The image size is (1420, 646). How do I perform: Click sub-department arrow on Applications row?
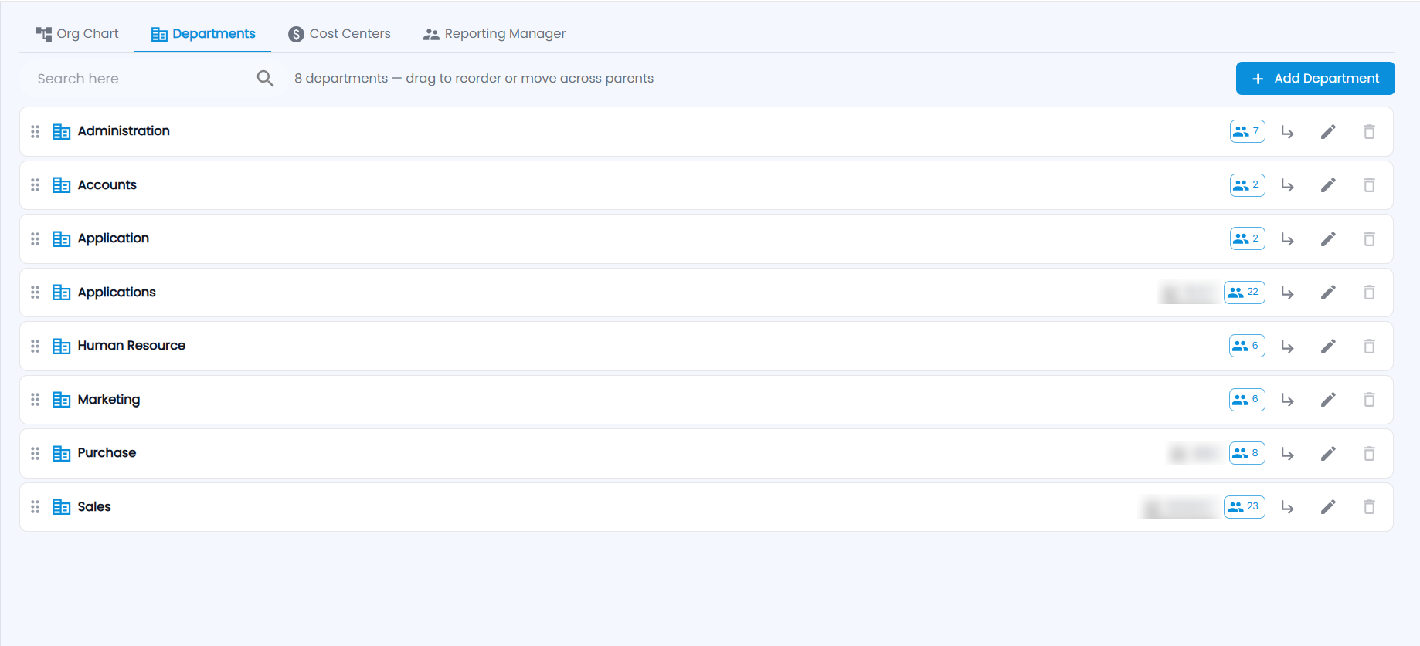pos(1287,293)
